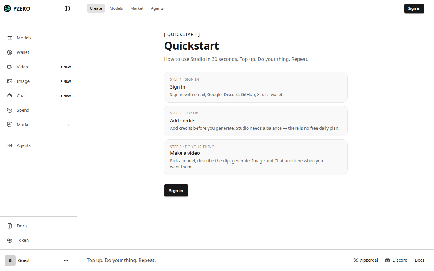The height and width of the screenshot is (271, 434).
Task: Click the top-right Sign in button
Action: coord(414,8)
